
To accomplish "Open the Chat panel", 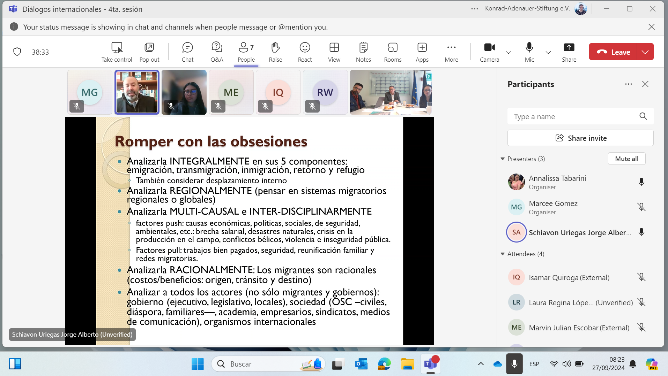I will pyautogui.click(x=187, y=52).
